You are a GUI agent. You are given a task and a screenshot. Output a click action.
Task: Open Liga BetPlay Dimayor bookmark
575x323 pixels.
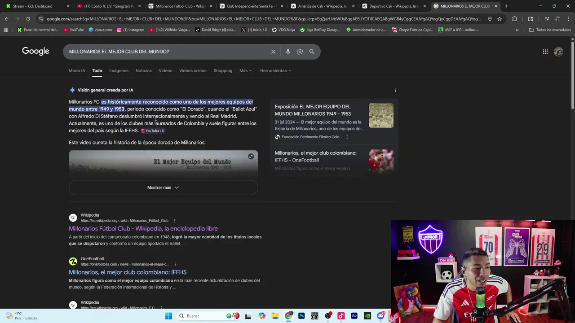tap(320, 30)
